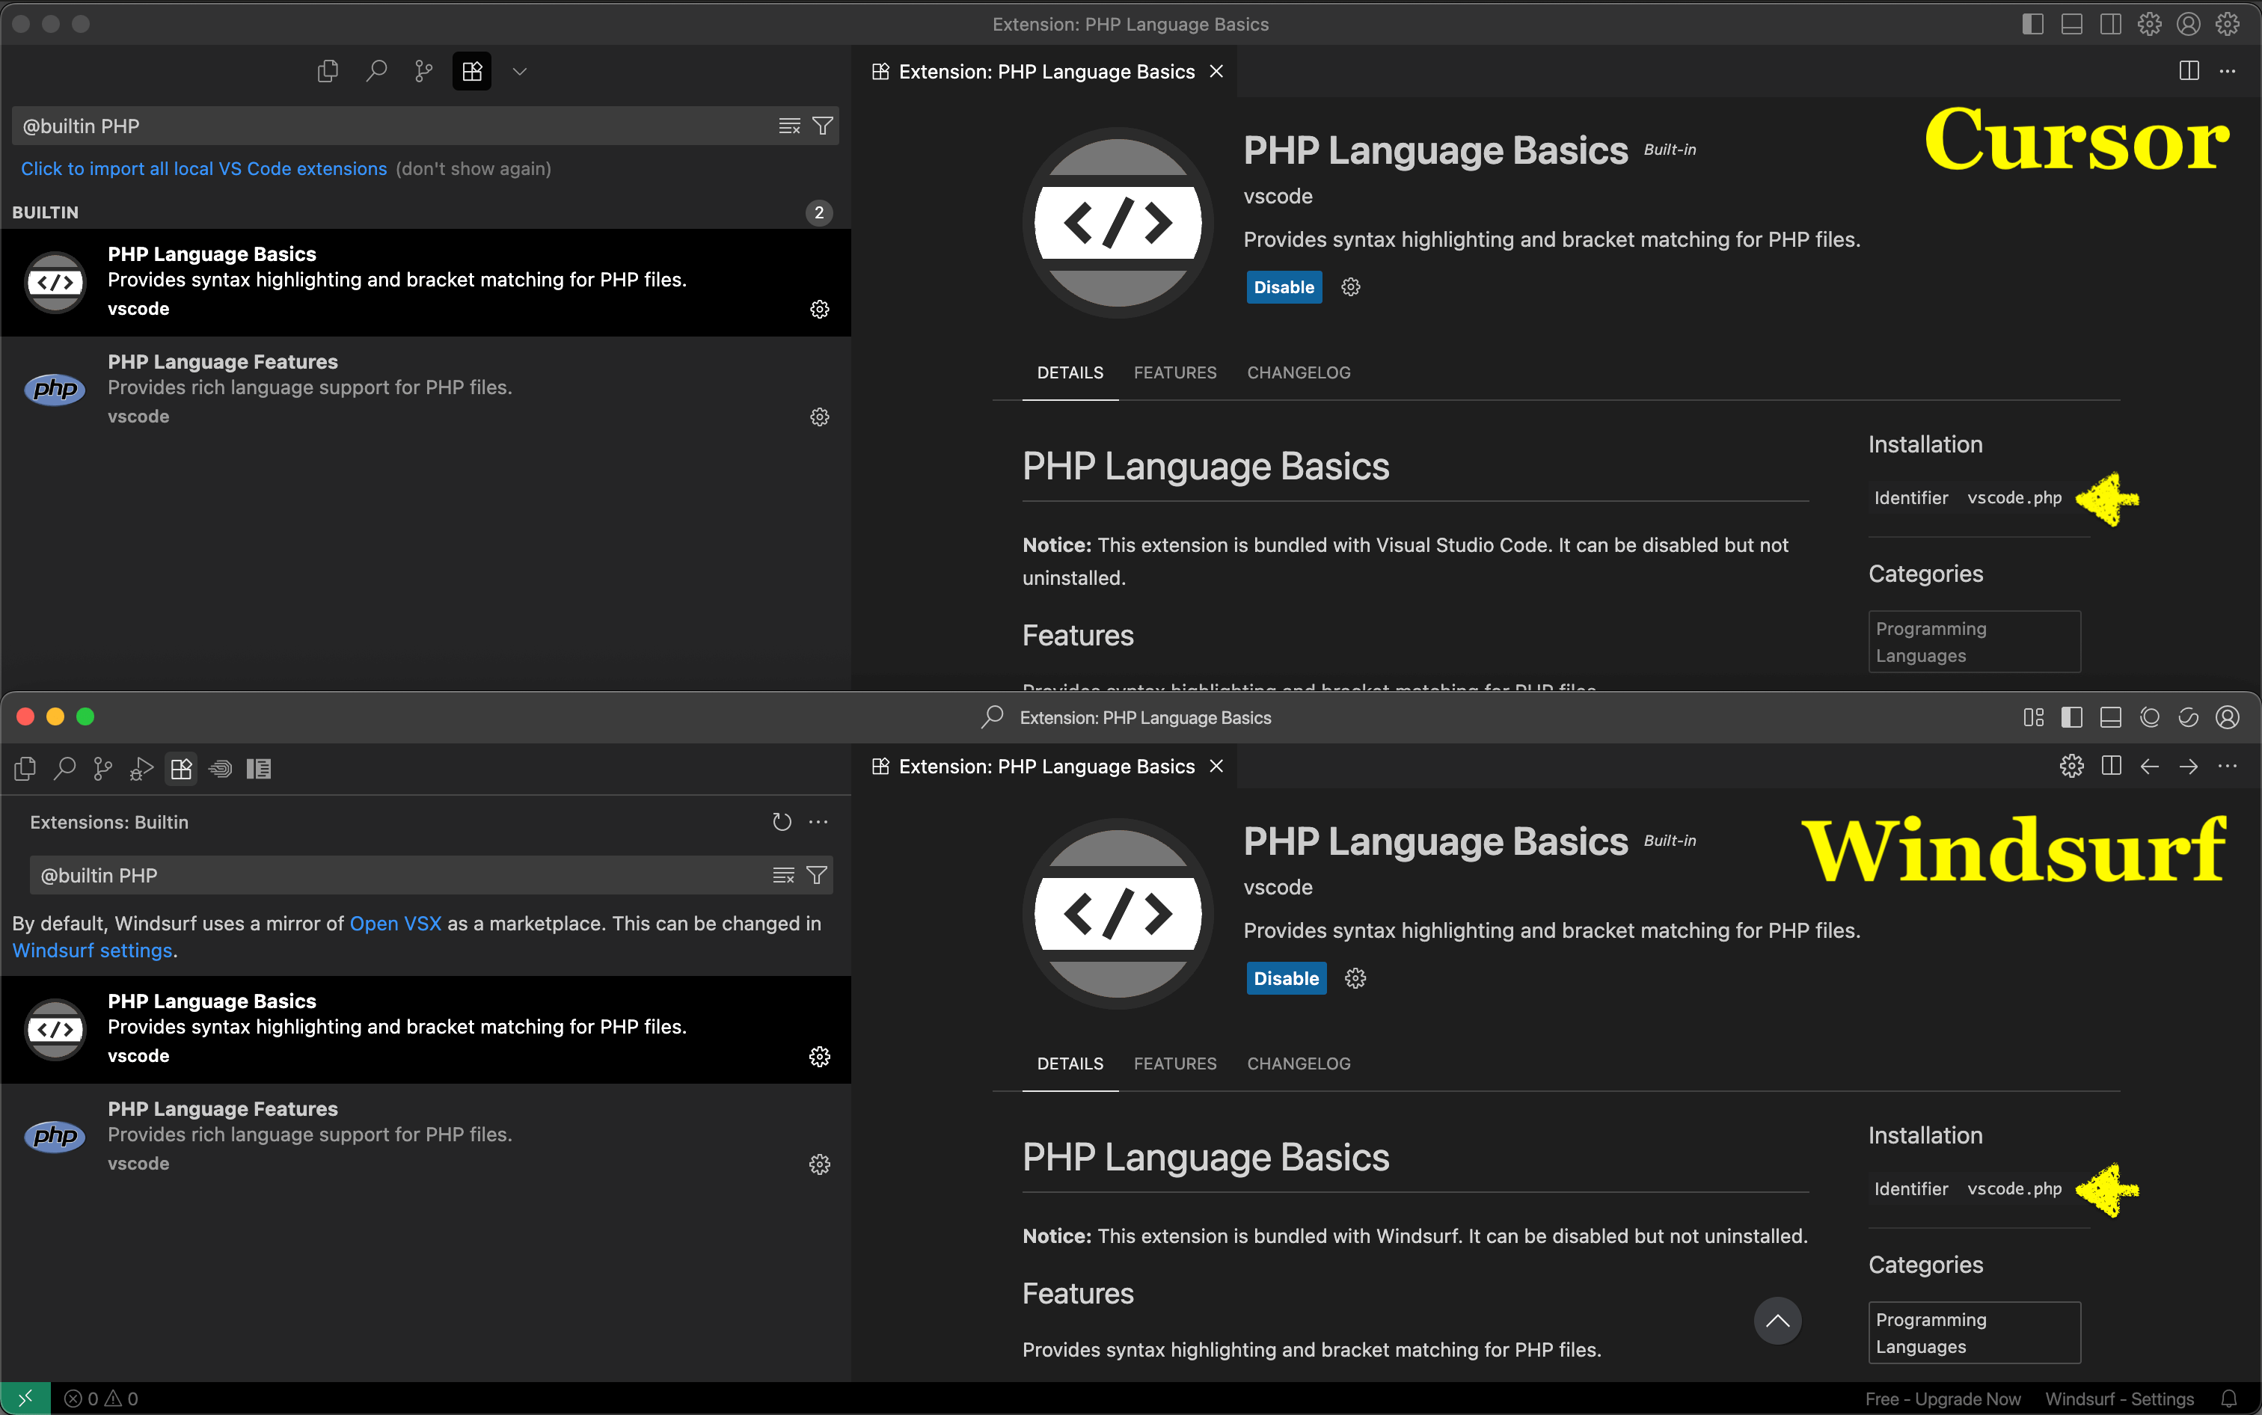
Task: Expand activity bar chevron in Cursor window
Action: 521,71
